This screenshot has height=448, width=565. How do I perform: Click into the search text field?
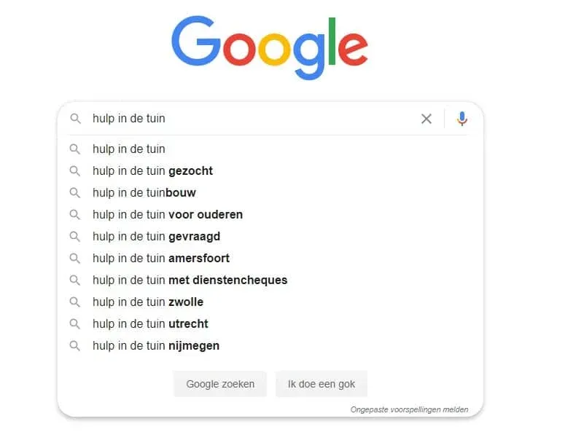pos(248,119)
